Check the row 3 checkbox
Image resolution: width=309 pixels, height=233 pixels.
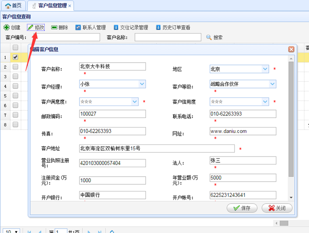point(15,76)
